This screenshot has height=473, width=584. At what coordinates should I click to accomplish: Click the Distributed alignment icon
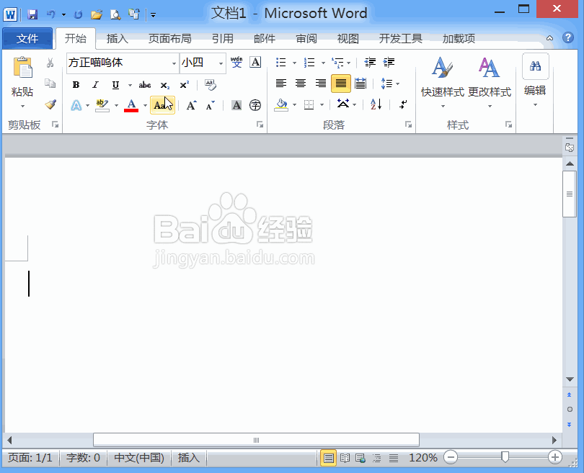tap(360, 84)
